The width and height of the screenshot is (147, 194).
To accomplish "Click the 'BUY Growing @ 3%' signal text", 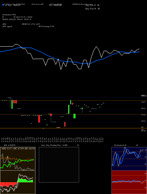I will (46, 26).
